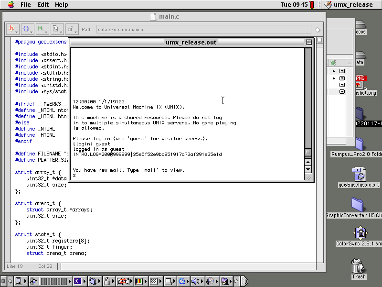Viewport: 382px width, 287px height.
Task: Select the dark highlighted folder icon on desktop
Action: [x=360, y=113]
